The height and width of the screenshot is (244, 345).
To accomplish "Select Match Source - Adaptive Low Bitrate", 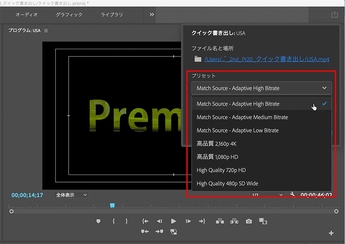I will click(261, 130).
